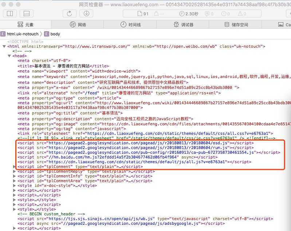Toggle the bottom dock layout button

click(x=27, y=13)
